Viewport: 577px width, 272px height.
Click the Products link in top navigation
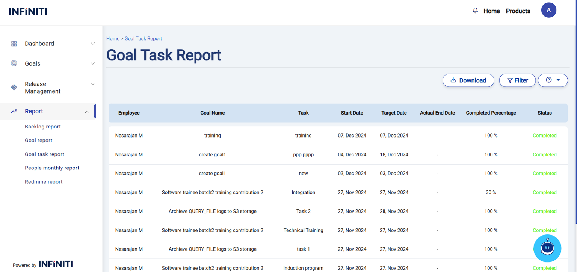(x=518, y=11)
